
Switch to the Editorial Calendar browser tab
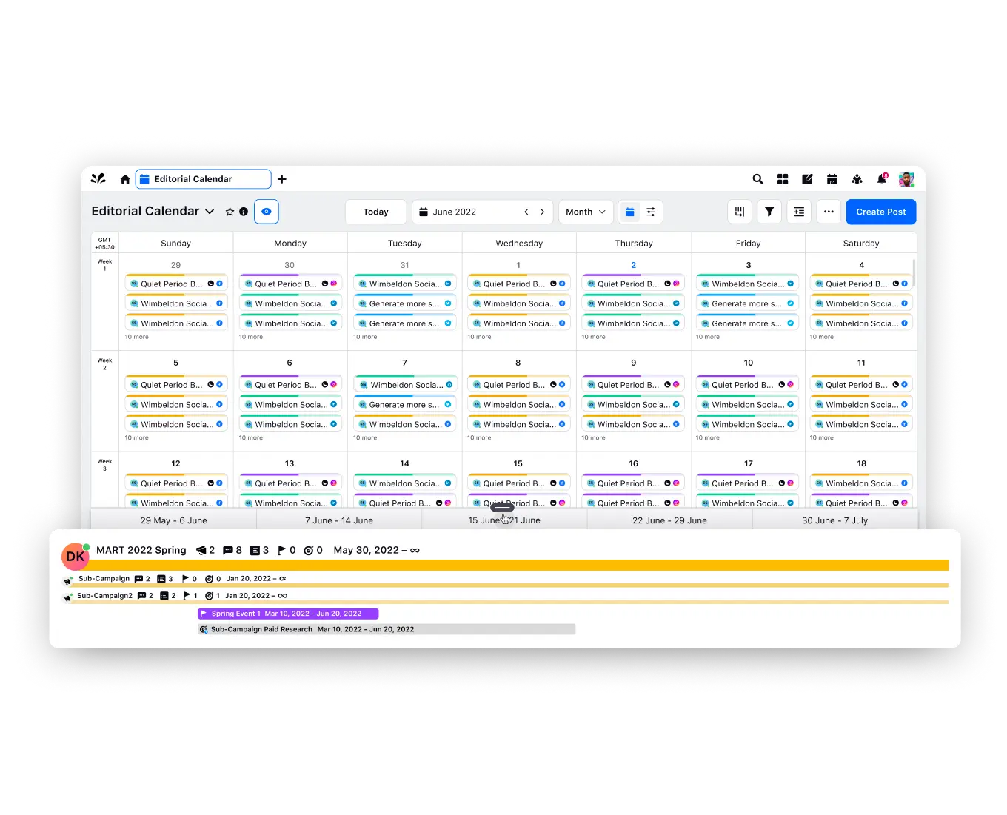coord(203,178)
